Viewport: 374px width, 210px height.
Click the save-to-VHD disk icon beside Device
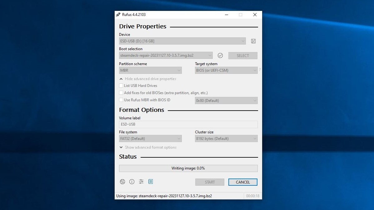(253, 41)
